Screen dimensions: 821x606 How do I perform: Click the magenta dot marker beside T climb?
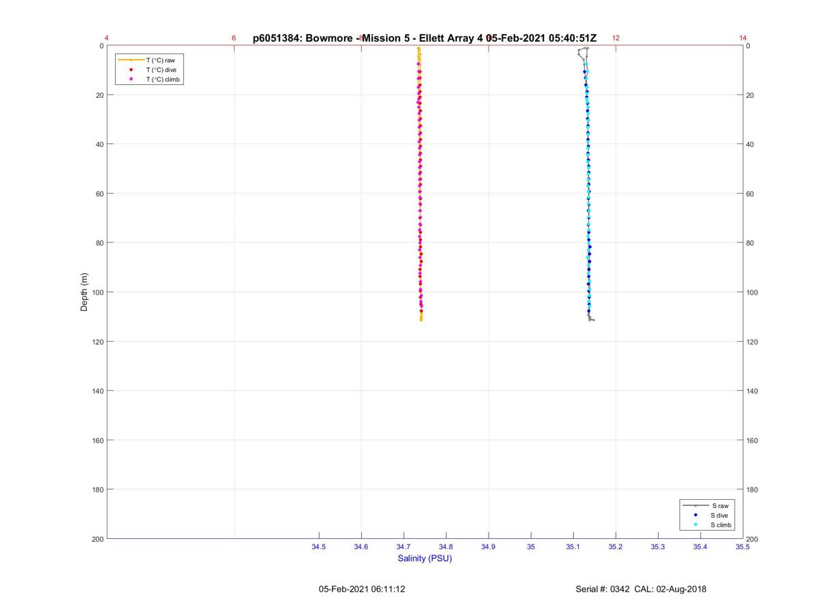(131, 79)
